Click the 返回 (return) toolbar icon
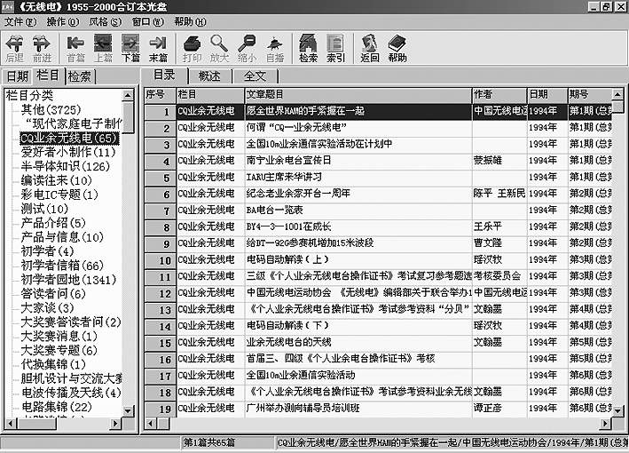The height and width of the screenshot is (453, 629). coord(369,48)
